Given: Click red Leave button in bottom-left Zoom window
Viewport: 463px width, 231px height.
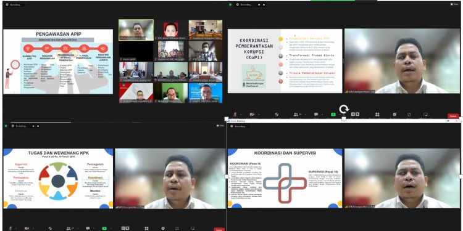Looking at the screenshot, I should 219,230.
